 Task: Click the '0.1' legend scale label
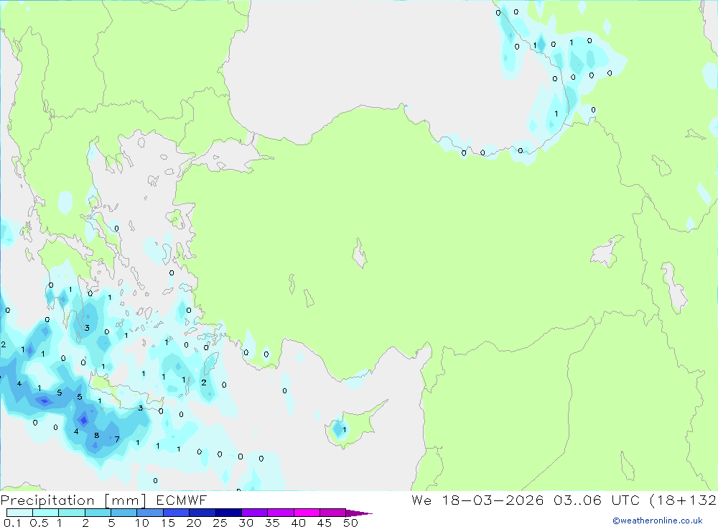tap(12, 523)
